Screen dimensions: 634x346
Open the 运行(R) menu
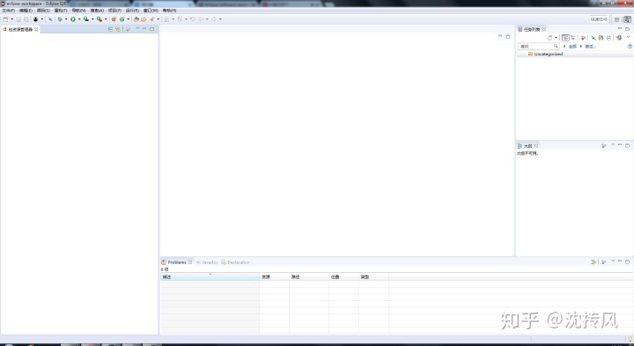tap(132, 10)
